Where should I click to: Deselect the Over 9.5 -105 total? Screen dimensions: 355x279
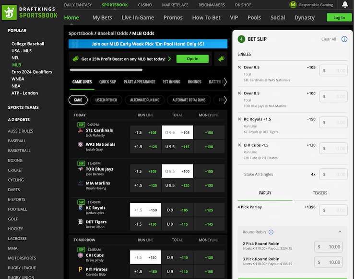coord(177,132)
